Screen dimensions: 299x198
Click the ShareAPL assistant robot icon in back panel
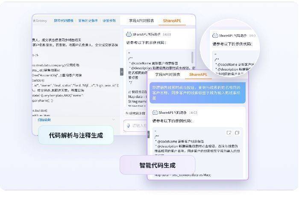coord(129,34)
